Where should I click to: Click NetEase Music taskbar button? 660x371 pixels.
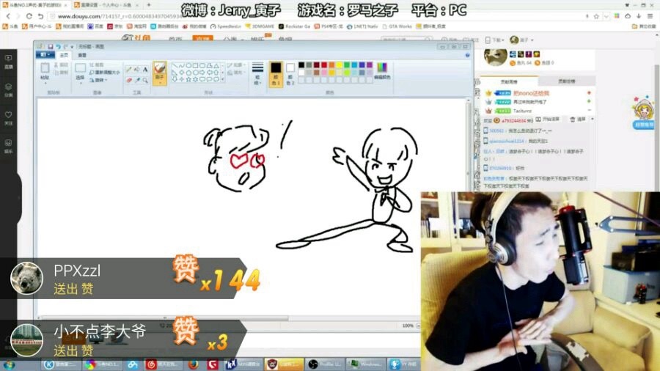pyautogui.click(x=164, y=364)
